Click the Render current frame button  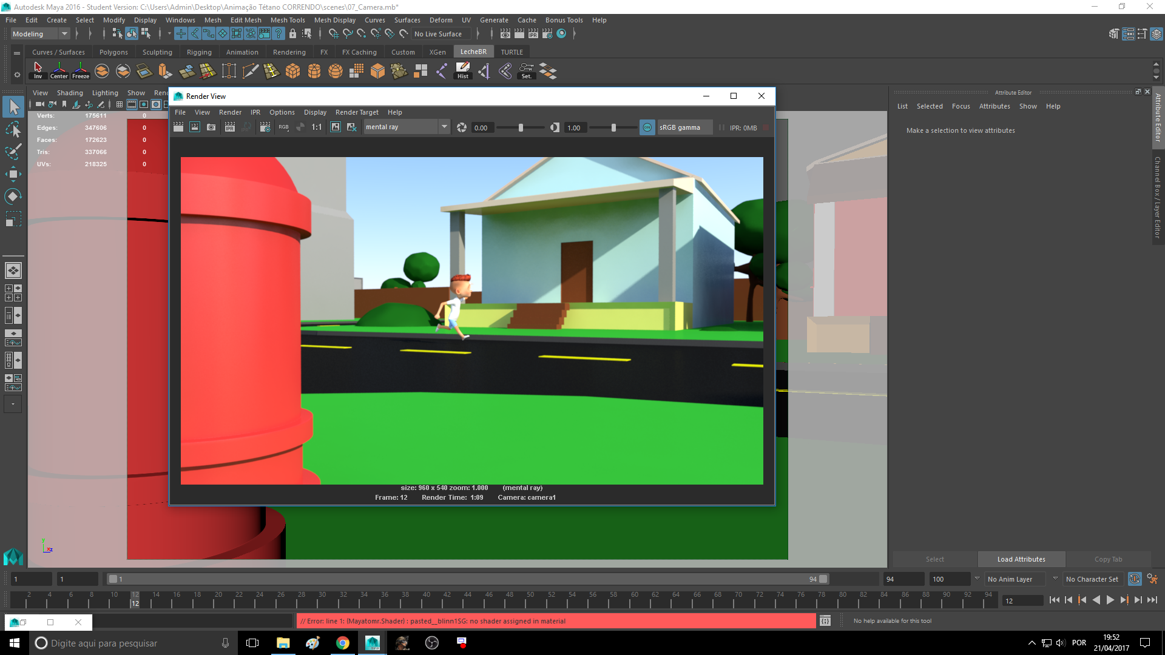click(x=193, y=127)
